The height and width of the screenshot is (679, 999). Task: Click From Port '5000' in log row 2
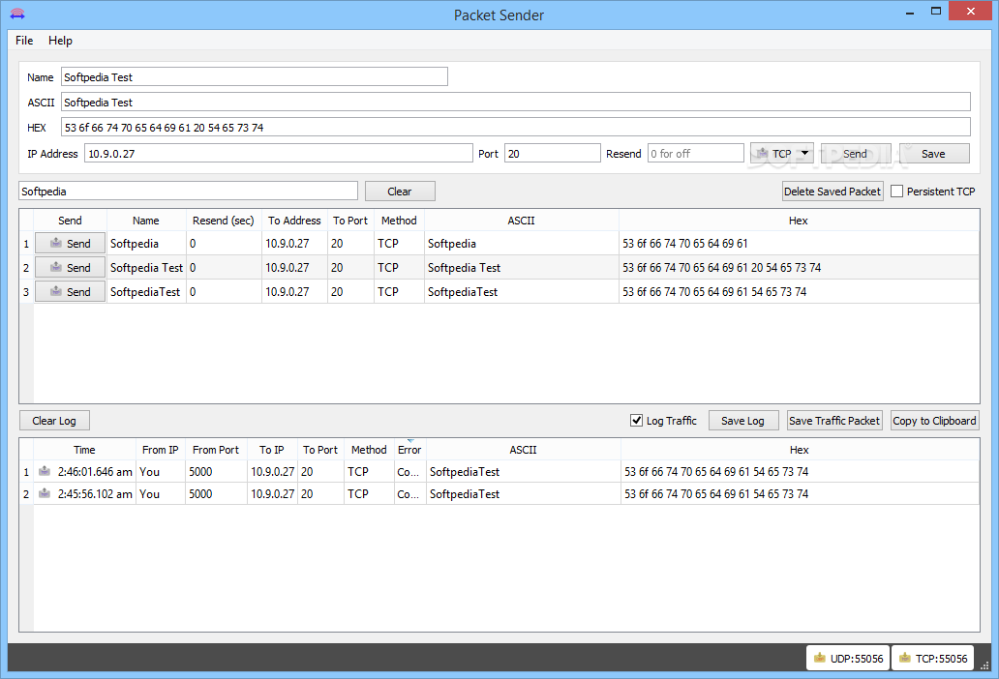click(216, 494)
